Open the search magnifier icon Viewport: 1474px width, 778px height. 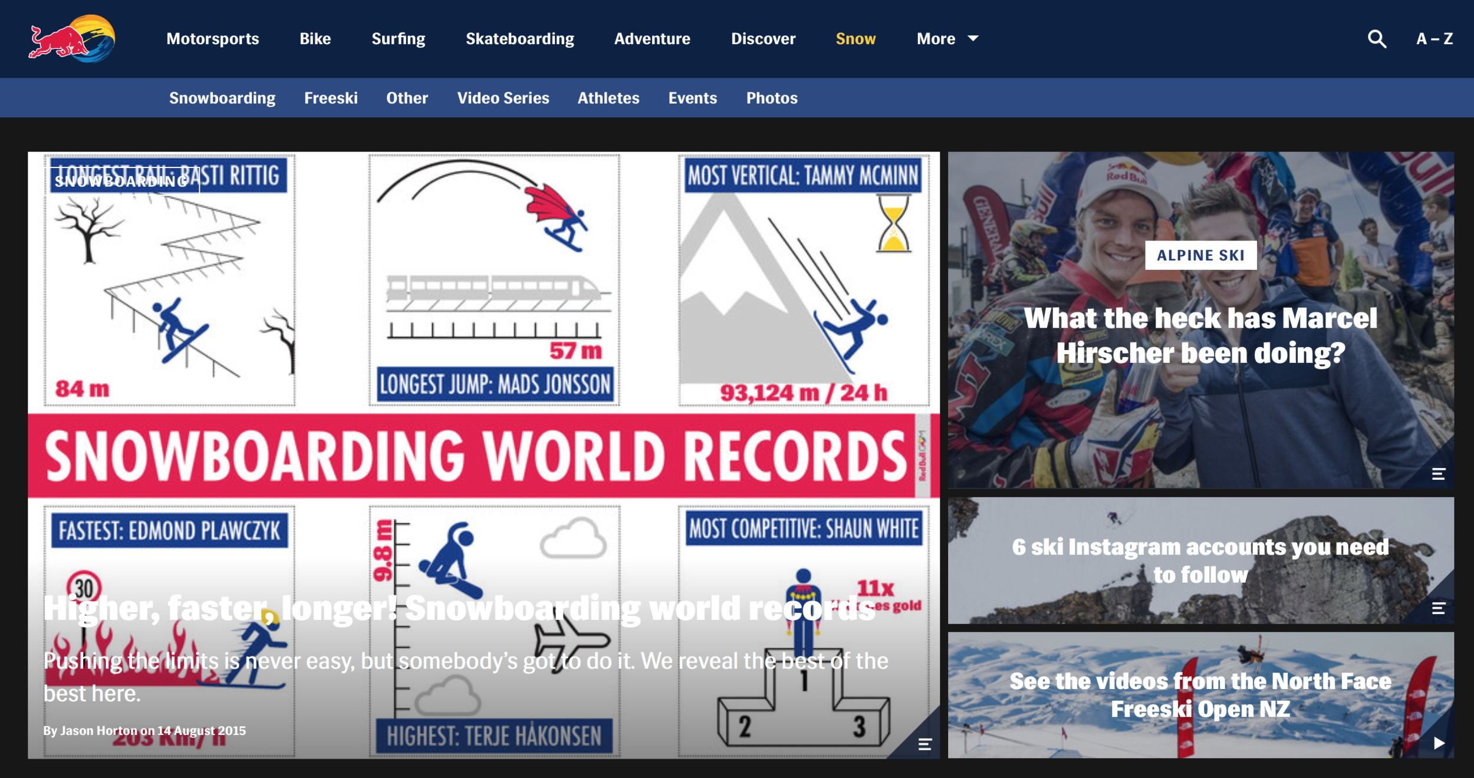point(1377,39)
